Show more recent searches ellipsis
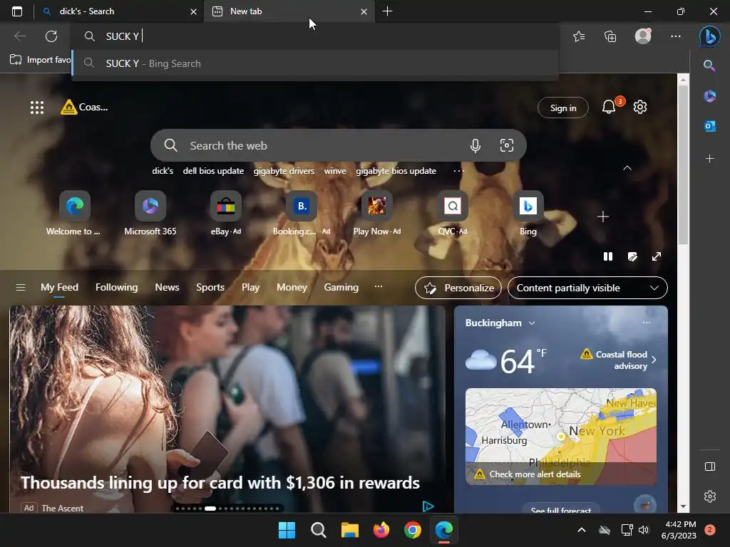 pyautogui.click(x=458, y=171)
